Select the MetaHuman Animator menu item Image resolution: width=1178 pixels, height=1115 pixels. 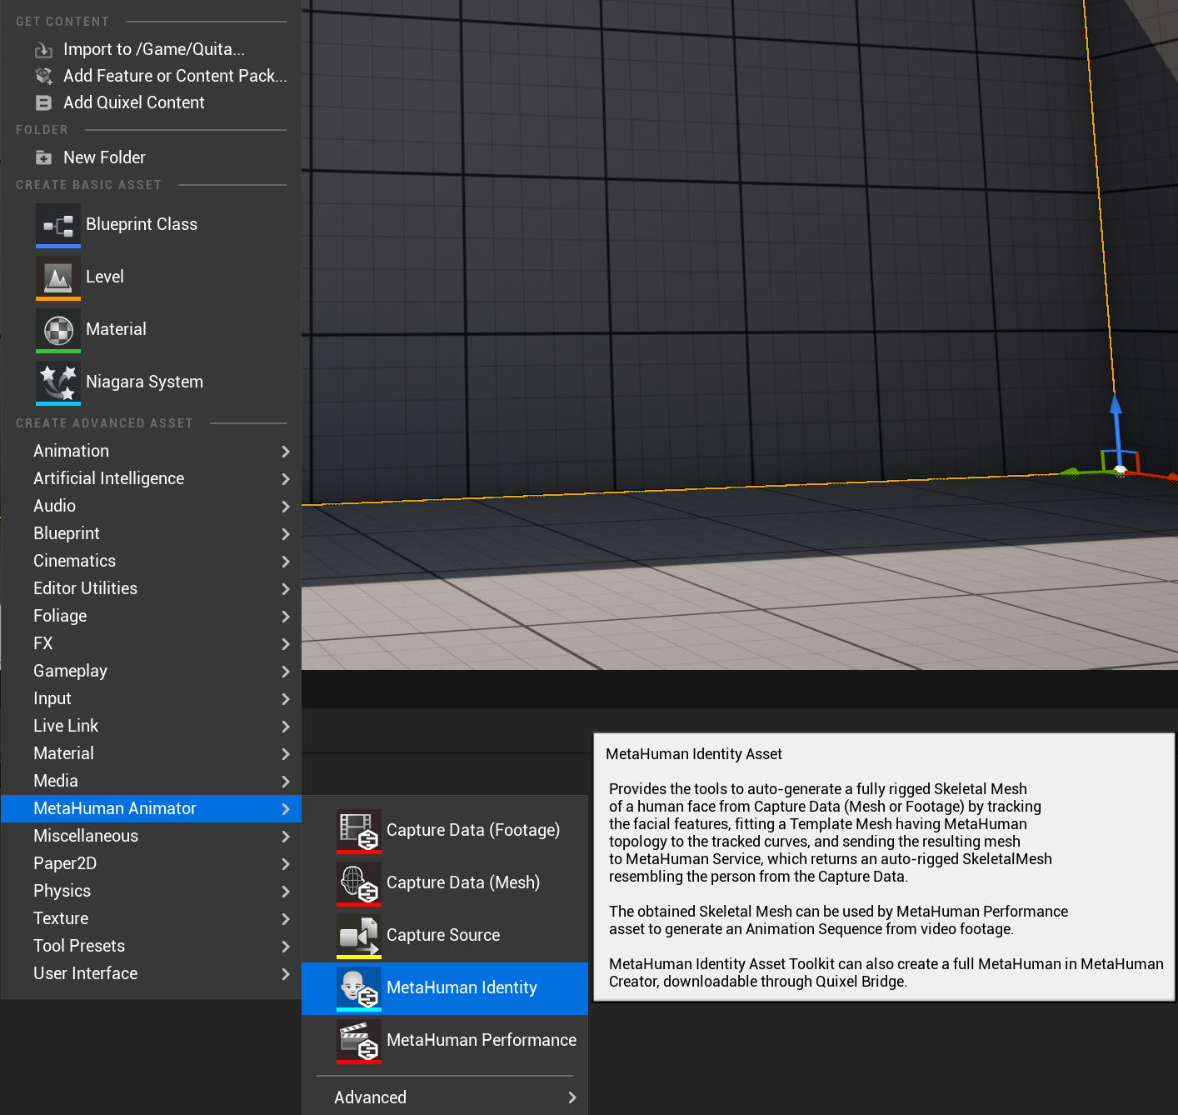tap(115, 807)
